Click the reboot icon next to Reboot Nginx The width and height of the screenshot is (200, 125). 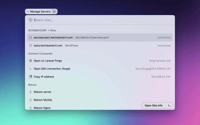(x=30, y=108)
